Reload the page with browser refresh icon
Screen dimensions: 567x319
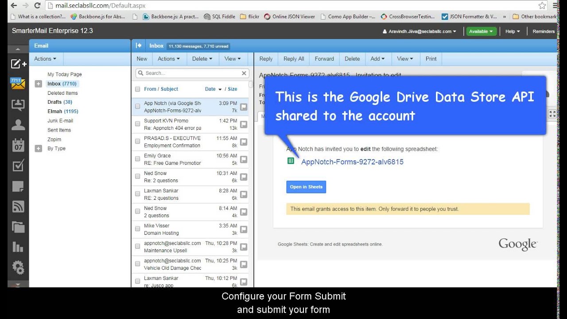click(37, 6)
